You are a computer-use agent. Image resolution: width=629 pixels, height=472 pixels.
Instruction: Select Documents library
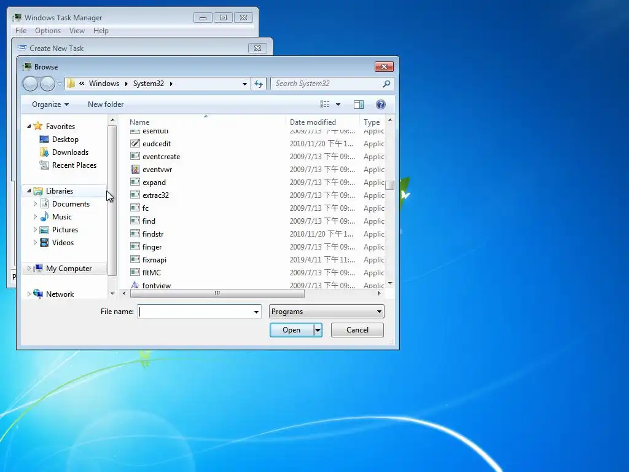pos(71,204)
